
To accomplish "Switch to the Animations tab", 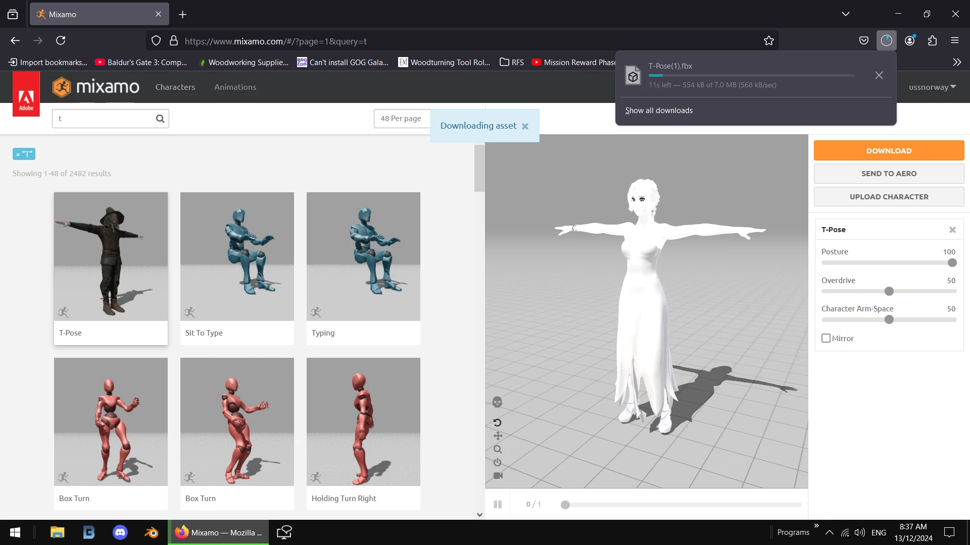I will pos(235,87).
